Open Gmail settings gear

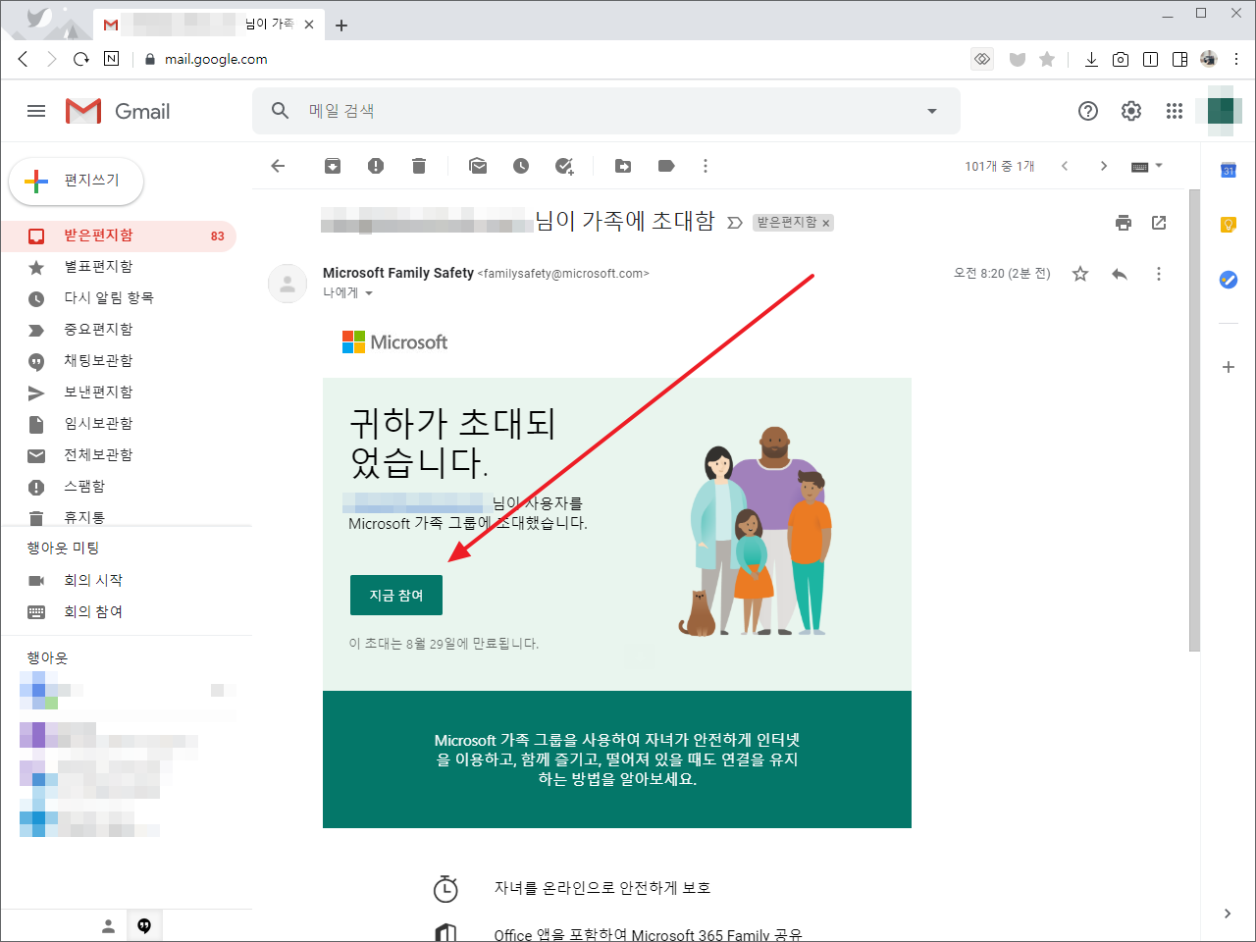[x=1131, y=111]
